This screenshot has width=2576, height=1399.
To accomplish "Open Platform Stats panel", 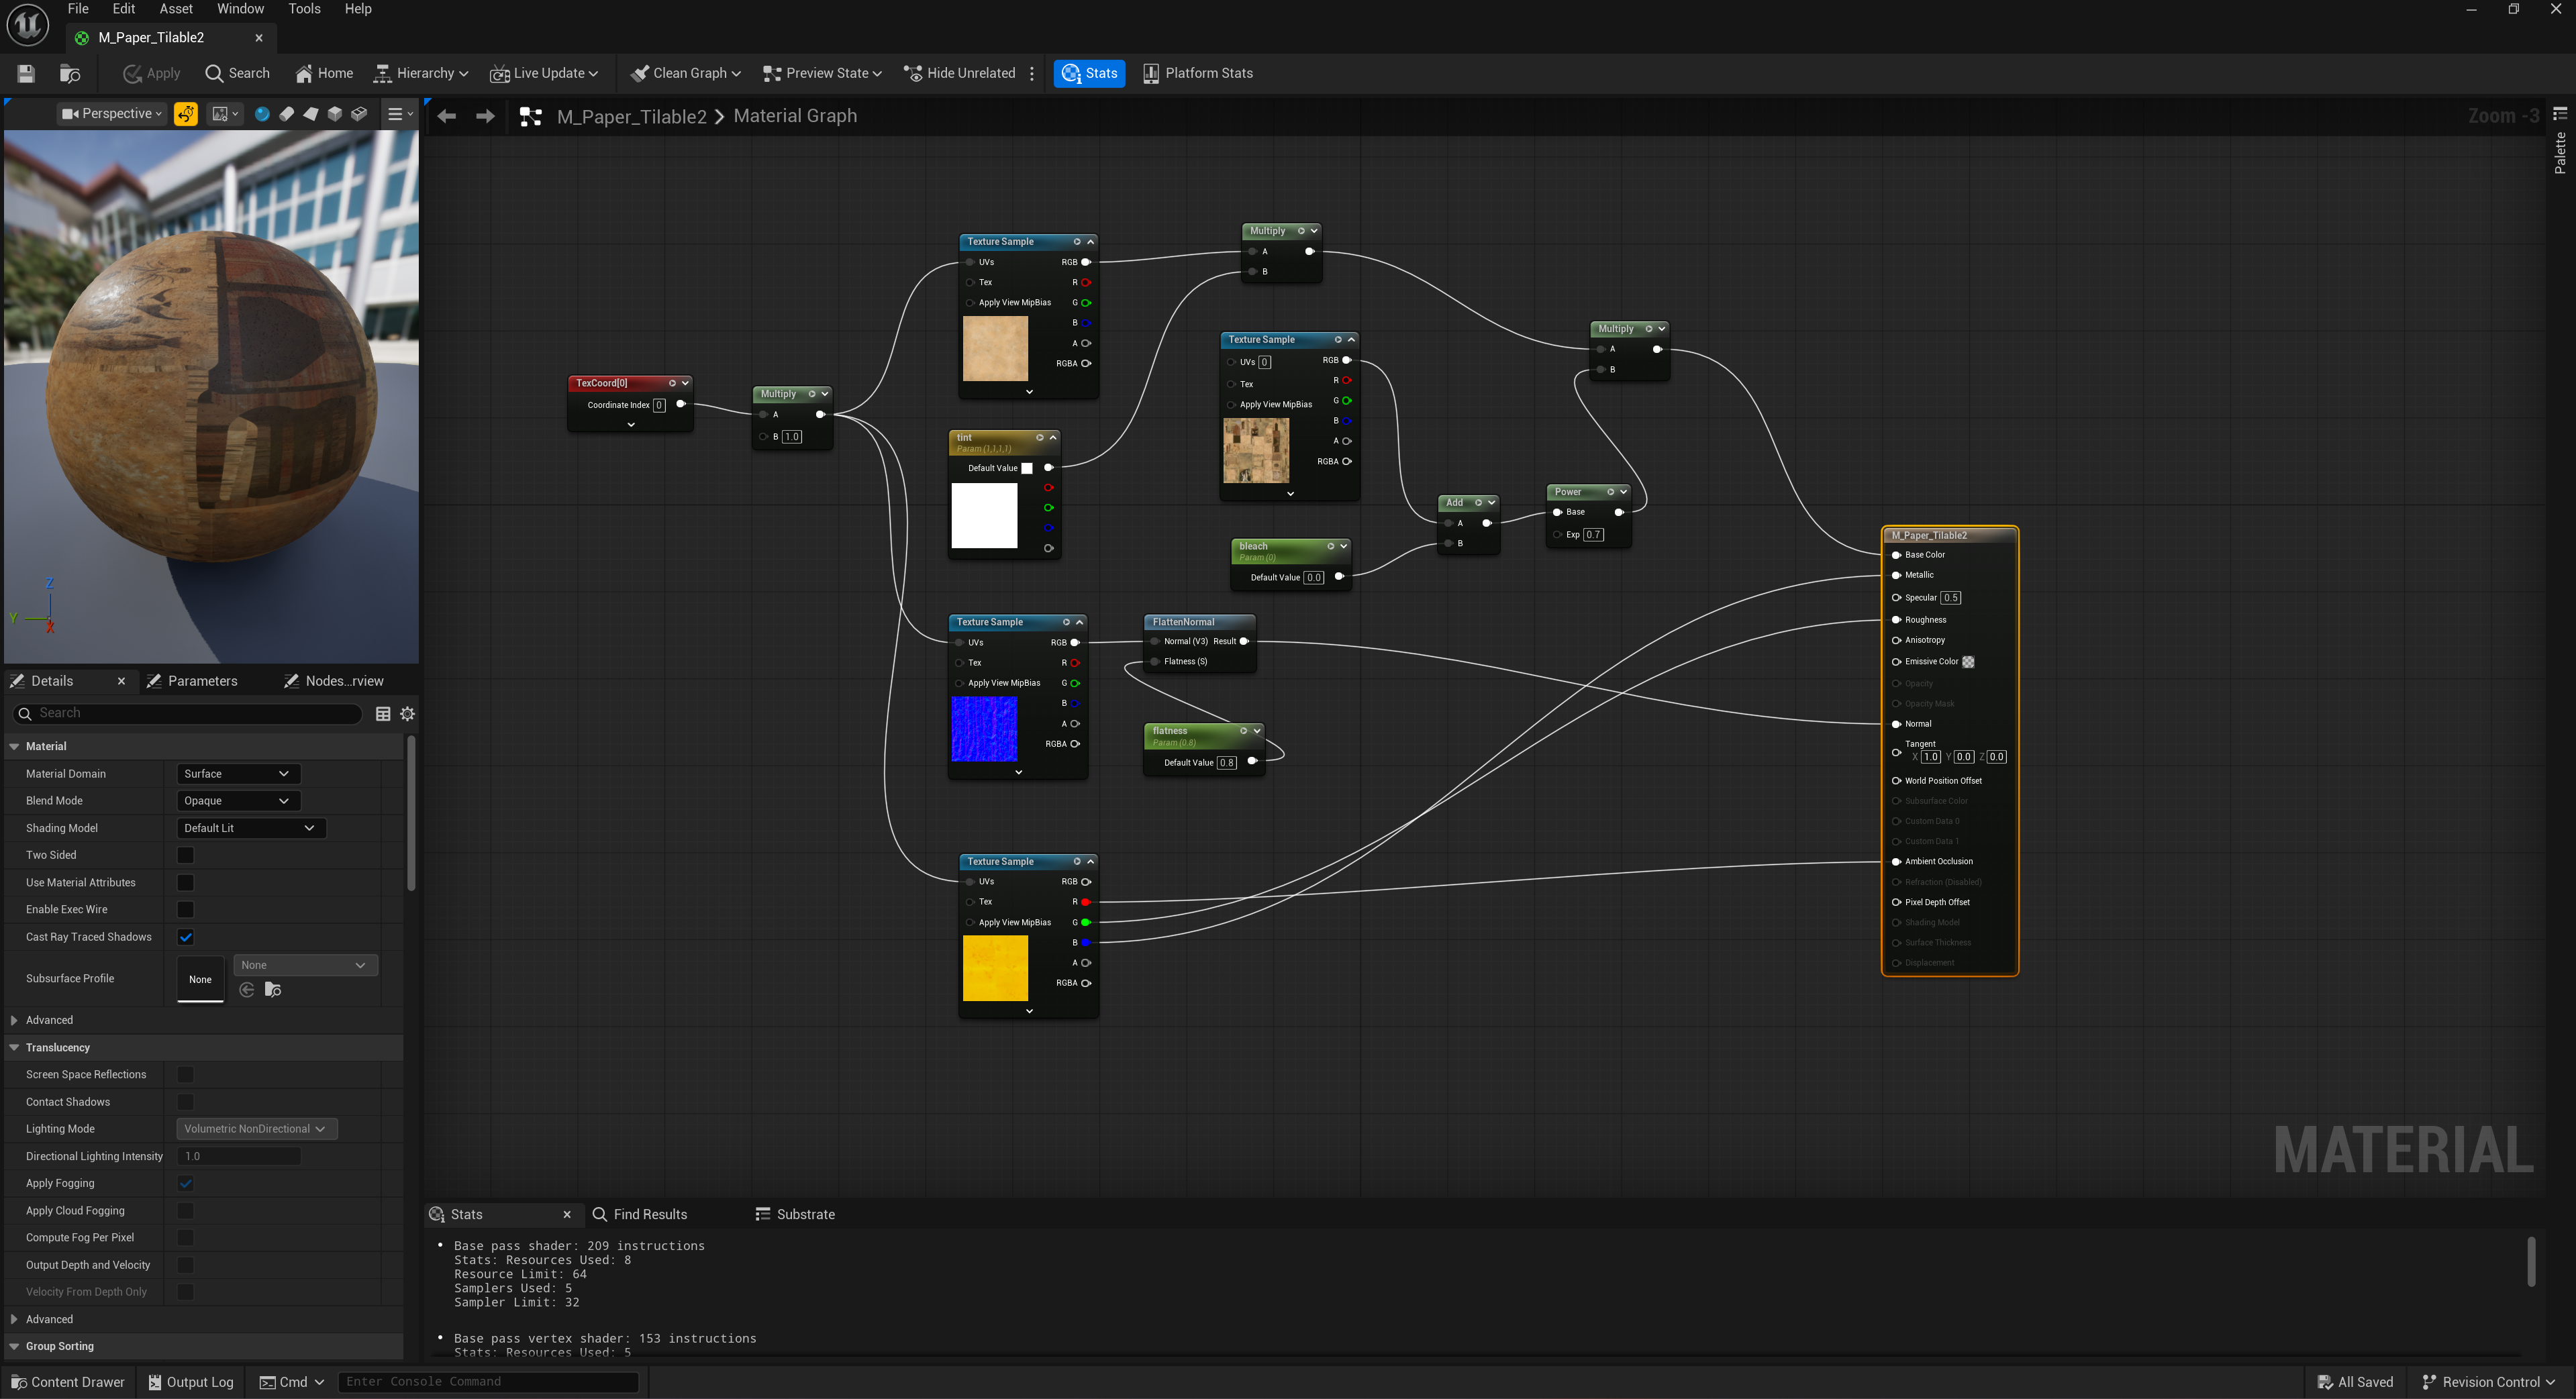I will pyautogui.click(x=1198, y=73).
